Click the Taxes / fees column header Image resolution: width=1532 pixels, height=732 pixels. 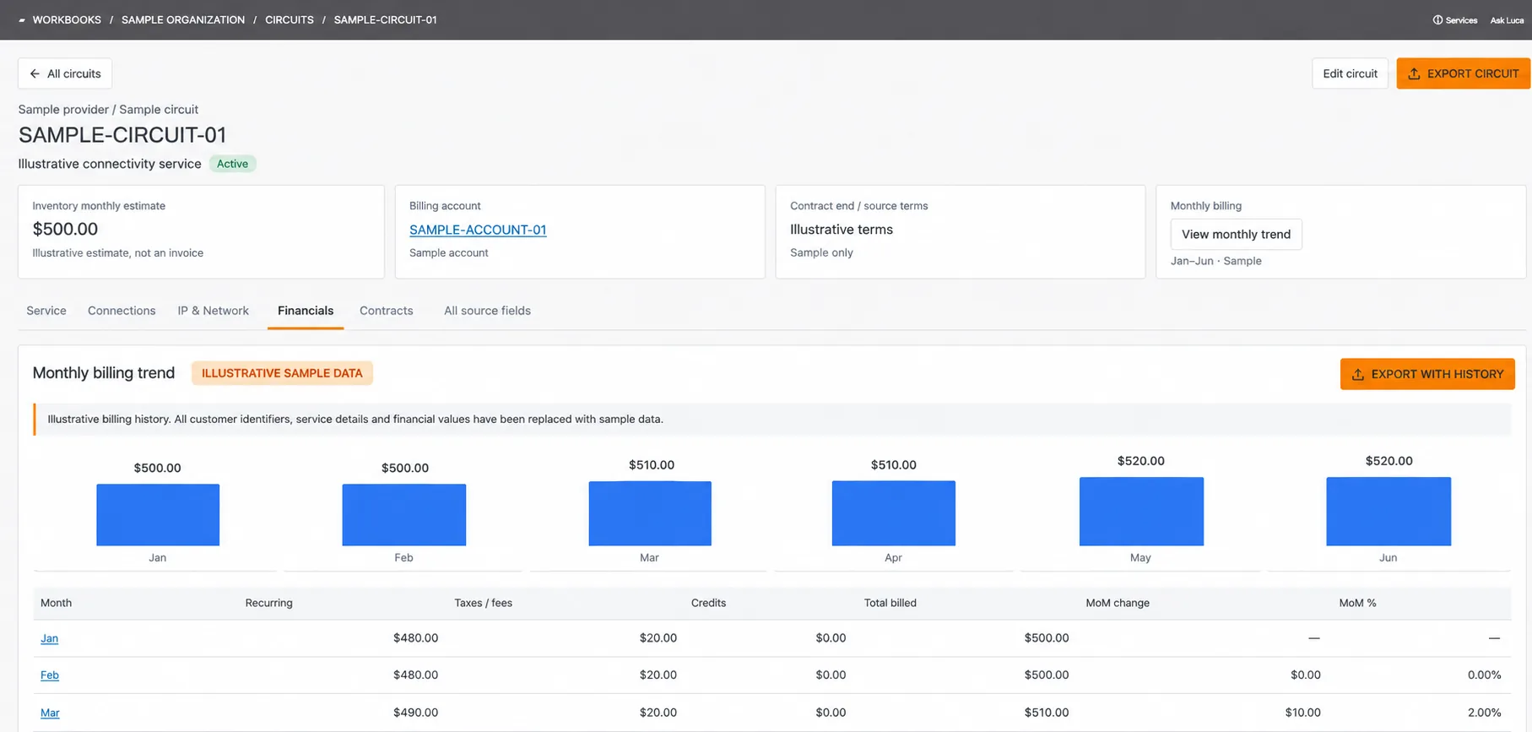pyautogui.click(x=484, y=603)
